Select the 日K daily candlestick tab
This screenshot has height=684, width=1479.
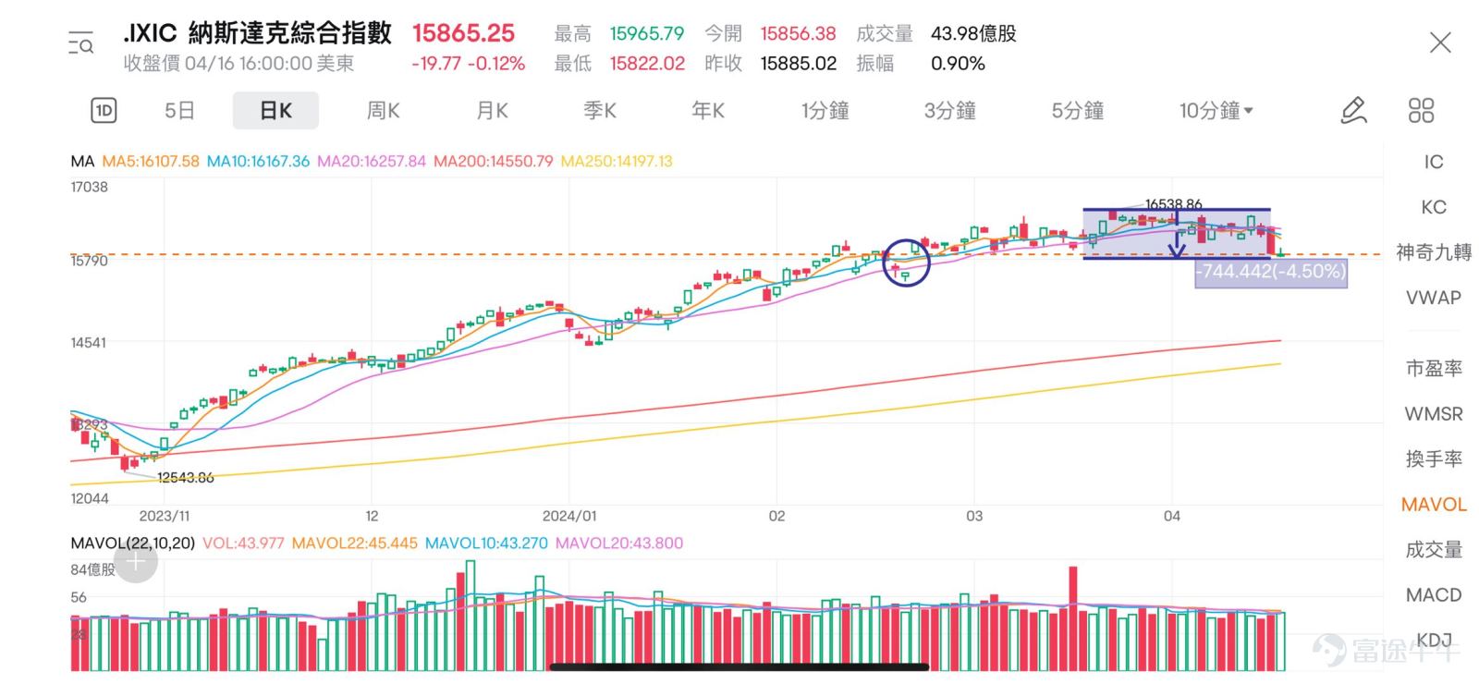coord(275,111)
